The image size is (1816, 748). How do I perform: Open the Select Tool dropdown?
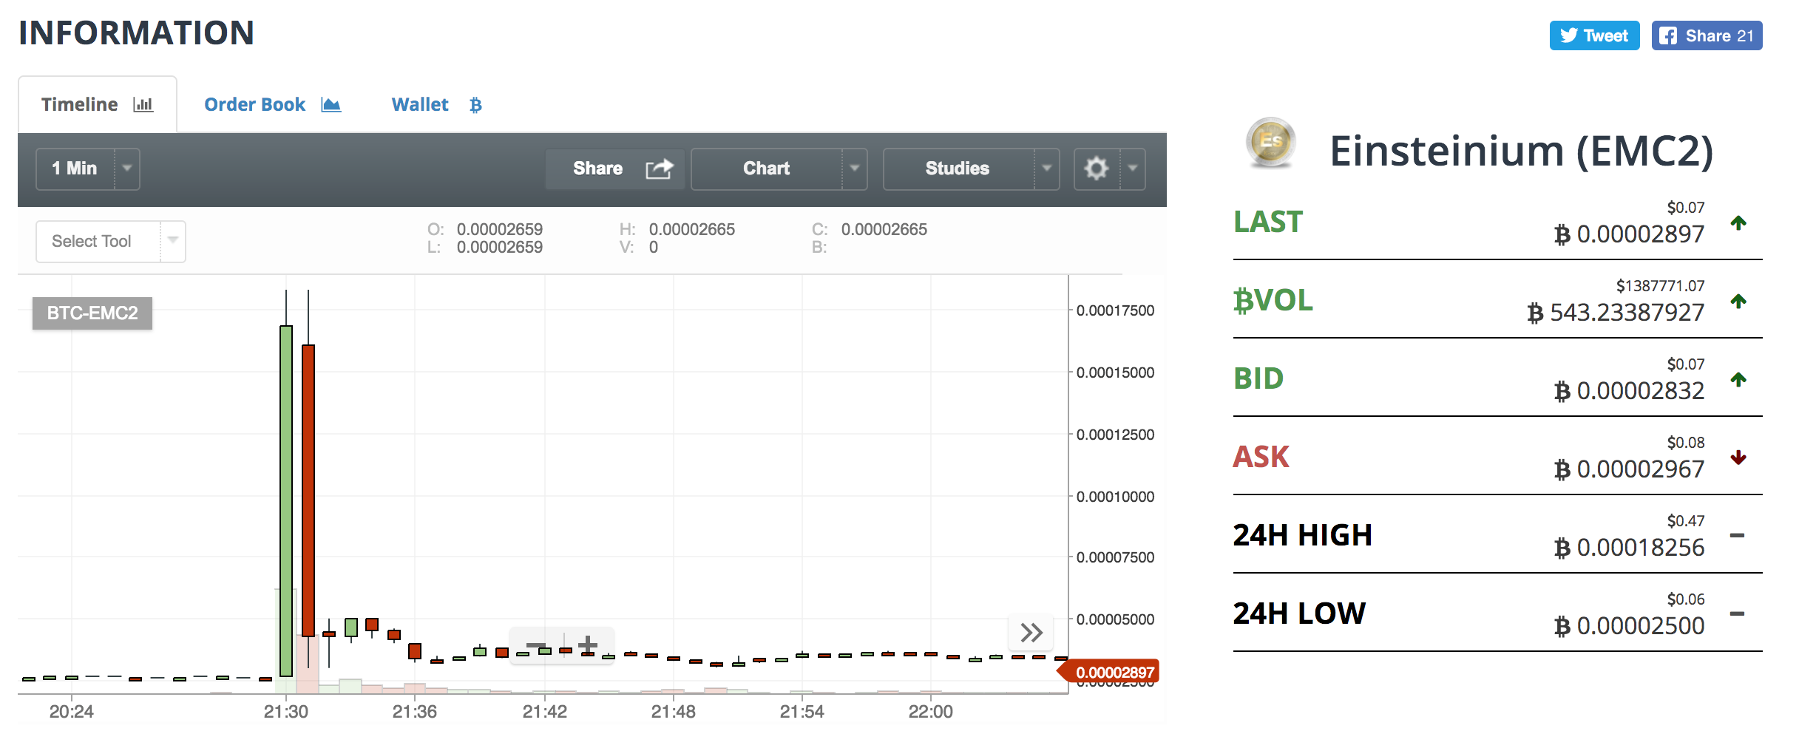[110, 241]
